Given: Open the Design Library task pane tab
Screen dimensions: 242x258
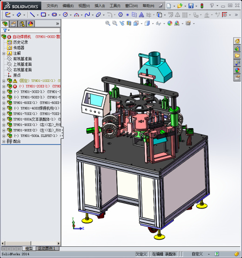Looking at the screenshot, I should 237,48.
